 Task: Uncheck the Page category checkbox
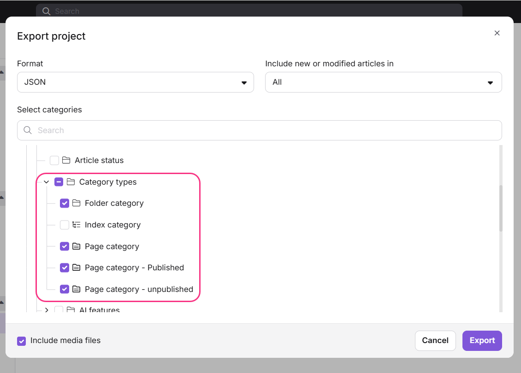pos(65,246)
